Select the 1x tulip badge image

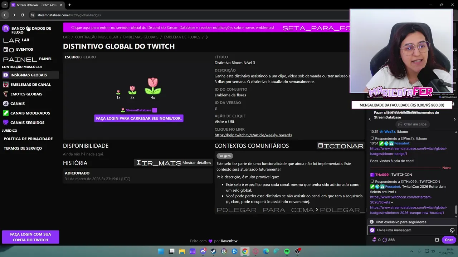[118, 93]
